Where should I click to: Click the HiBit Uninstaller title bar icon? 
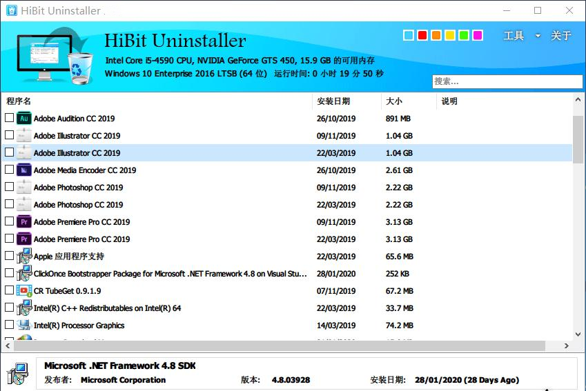pos(11,10)
